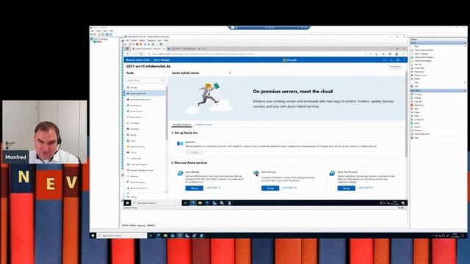Screen dimensions: 470x264
Task: Open Performance Monitor tool
Action: [x=138, y=188]
